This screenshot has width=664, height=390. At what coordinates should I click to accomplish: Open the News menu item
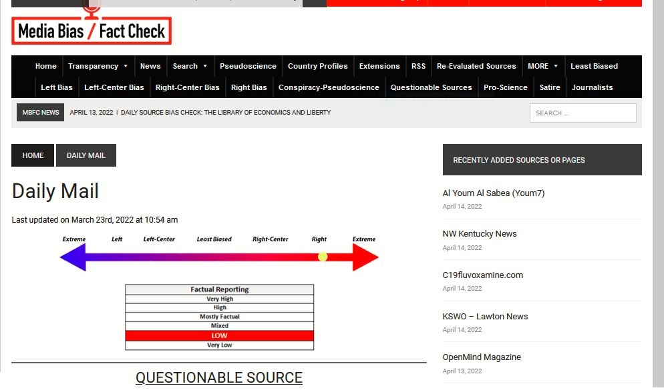[x=150, y=67]
